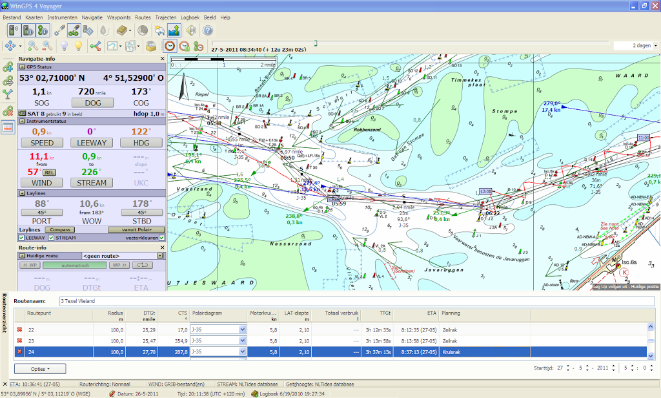The image size is (661, 398).
Task: Toggle the LEEWAY checkbox
Action: click(x=21, y=238)
